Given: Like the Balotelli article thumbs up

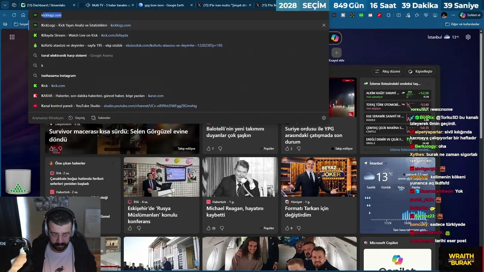Looking at the screenshot, I should 208,148.
